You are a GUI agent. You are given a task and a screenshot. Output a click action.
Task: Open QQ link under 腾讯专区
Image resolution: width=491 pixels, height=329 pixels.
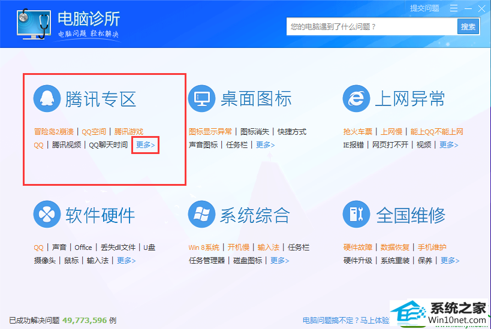[38, 145]
